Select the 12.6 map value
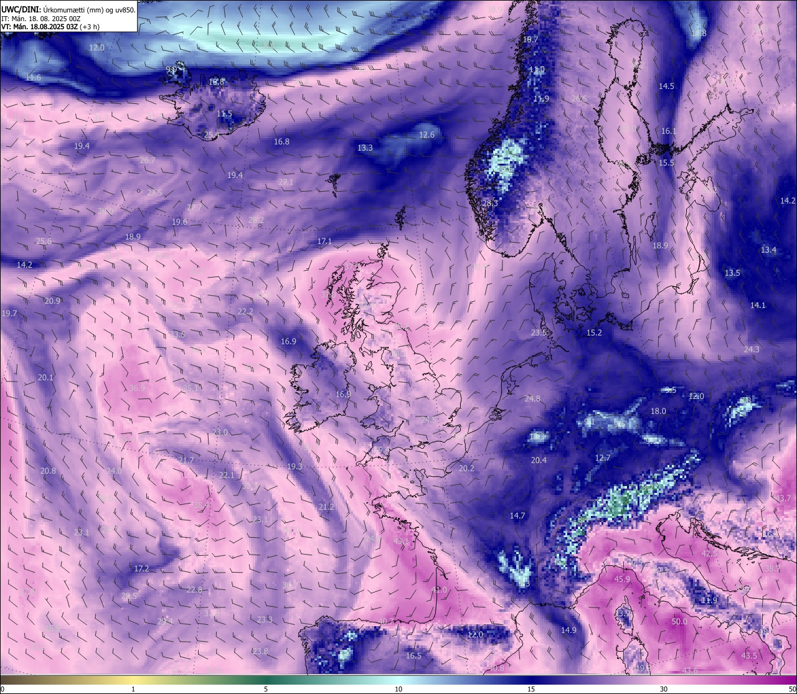The width and height of the screenshot is (797, 694). point(427,135)
